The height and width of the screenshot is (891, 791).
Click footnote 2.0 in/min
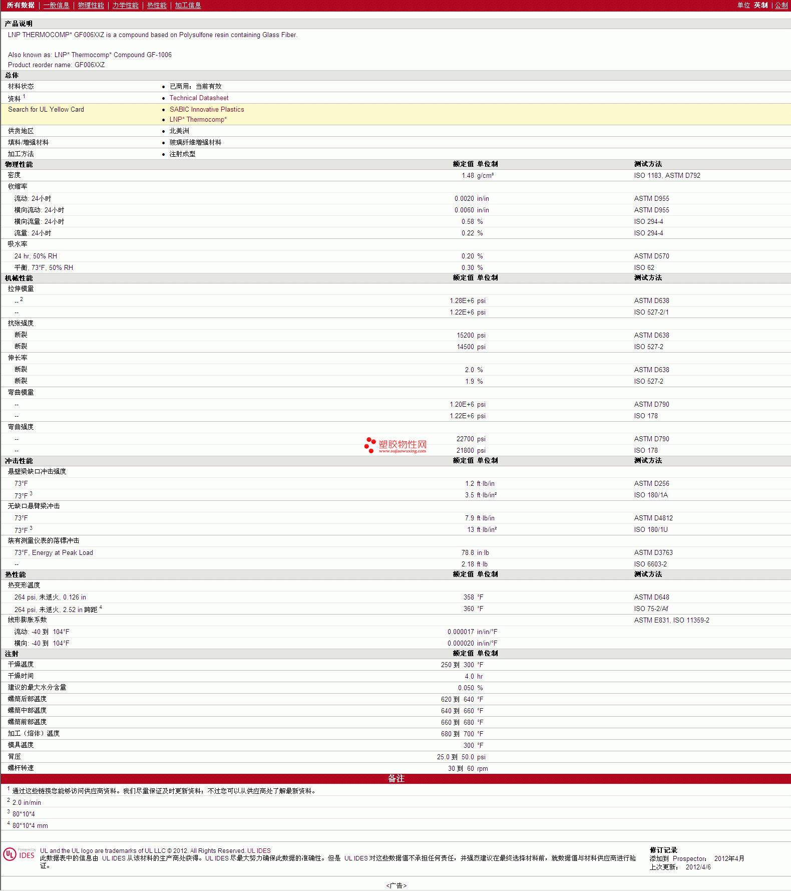point(27,803)
